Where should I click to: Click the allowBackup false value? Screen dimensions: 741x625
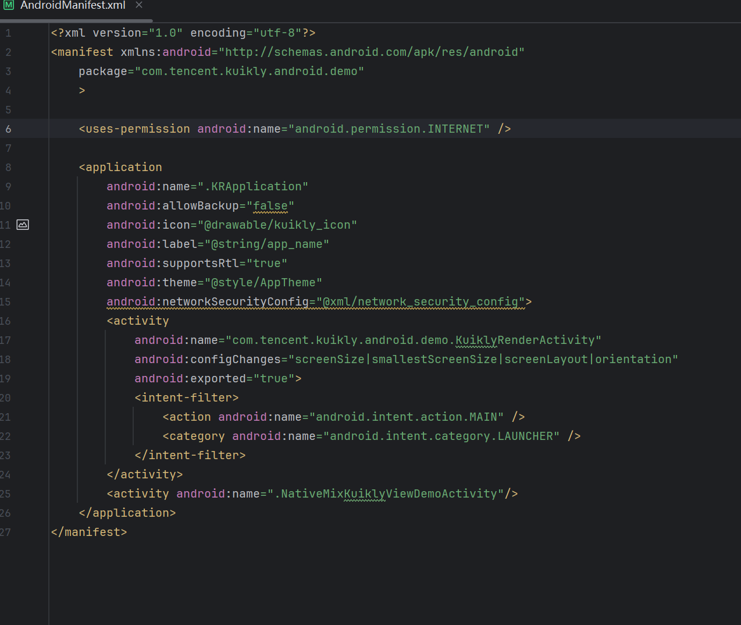(270, 206)
